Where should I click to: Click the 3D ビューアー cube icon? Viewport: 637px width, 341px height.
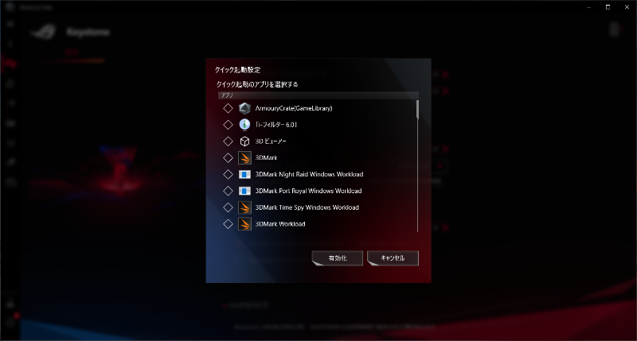[244, 141]
